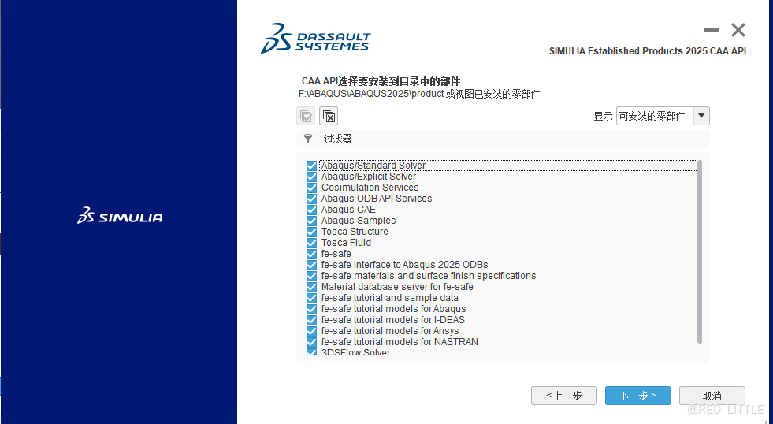Toggle fe-safe tutorial and sample data checkbox

click(x=311, y=298)
